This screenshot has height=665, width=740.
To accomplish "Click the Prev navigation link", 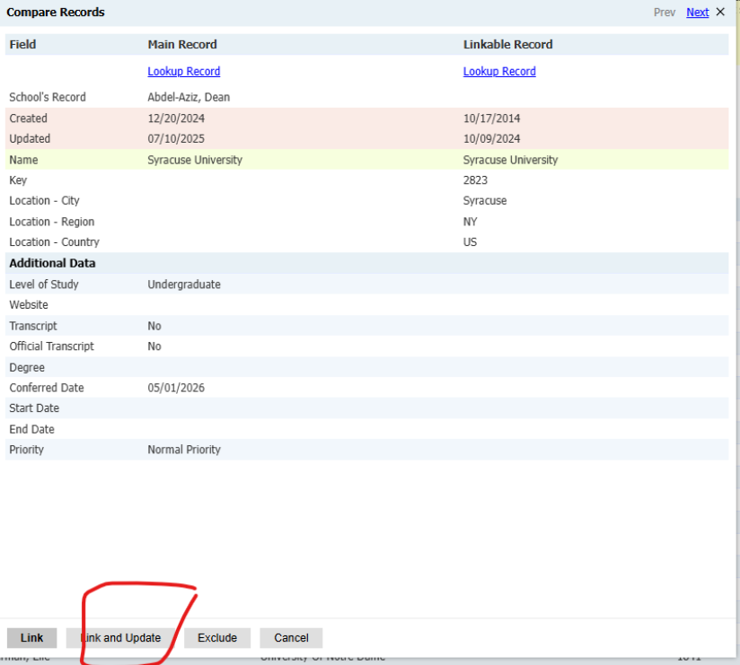I will click(665, 13).
